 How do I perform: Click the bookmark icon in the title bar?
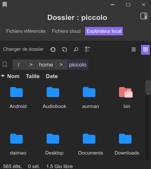(x=4, y=5)
